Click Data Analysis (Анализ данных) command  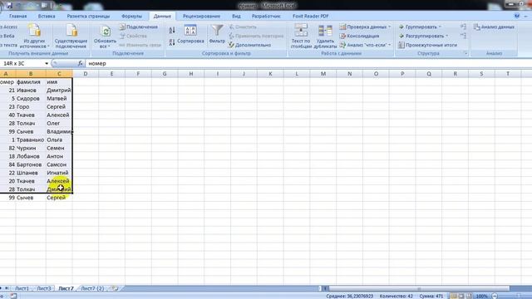[x=494, y=27]
